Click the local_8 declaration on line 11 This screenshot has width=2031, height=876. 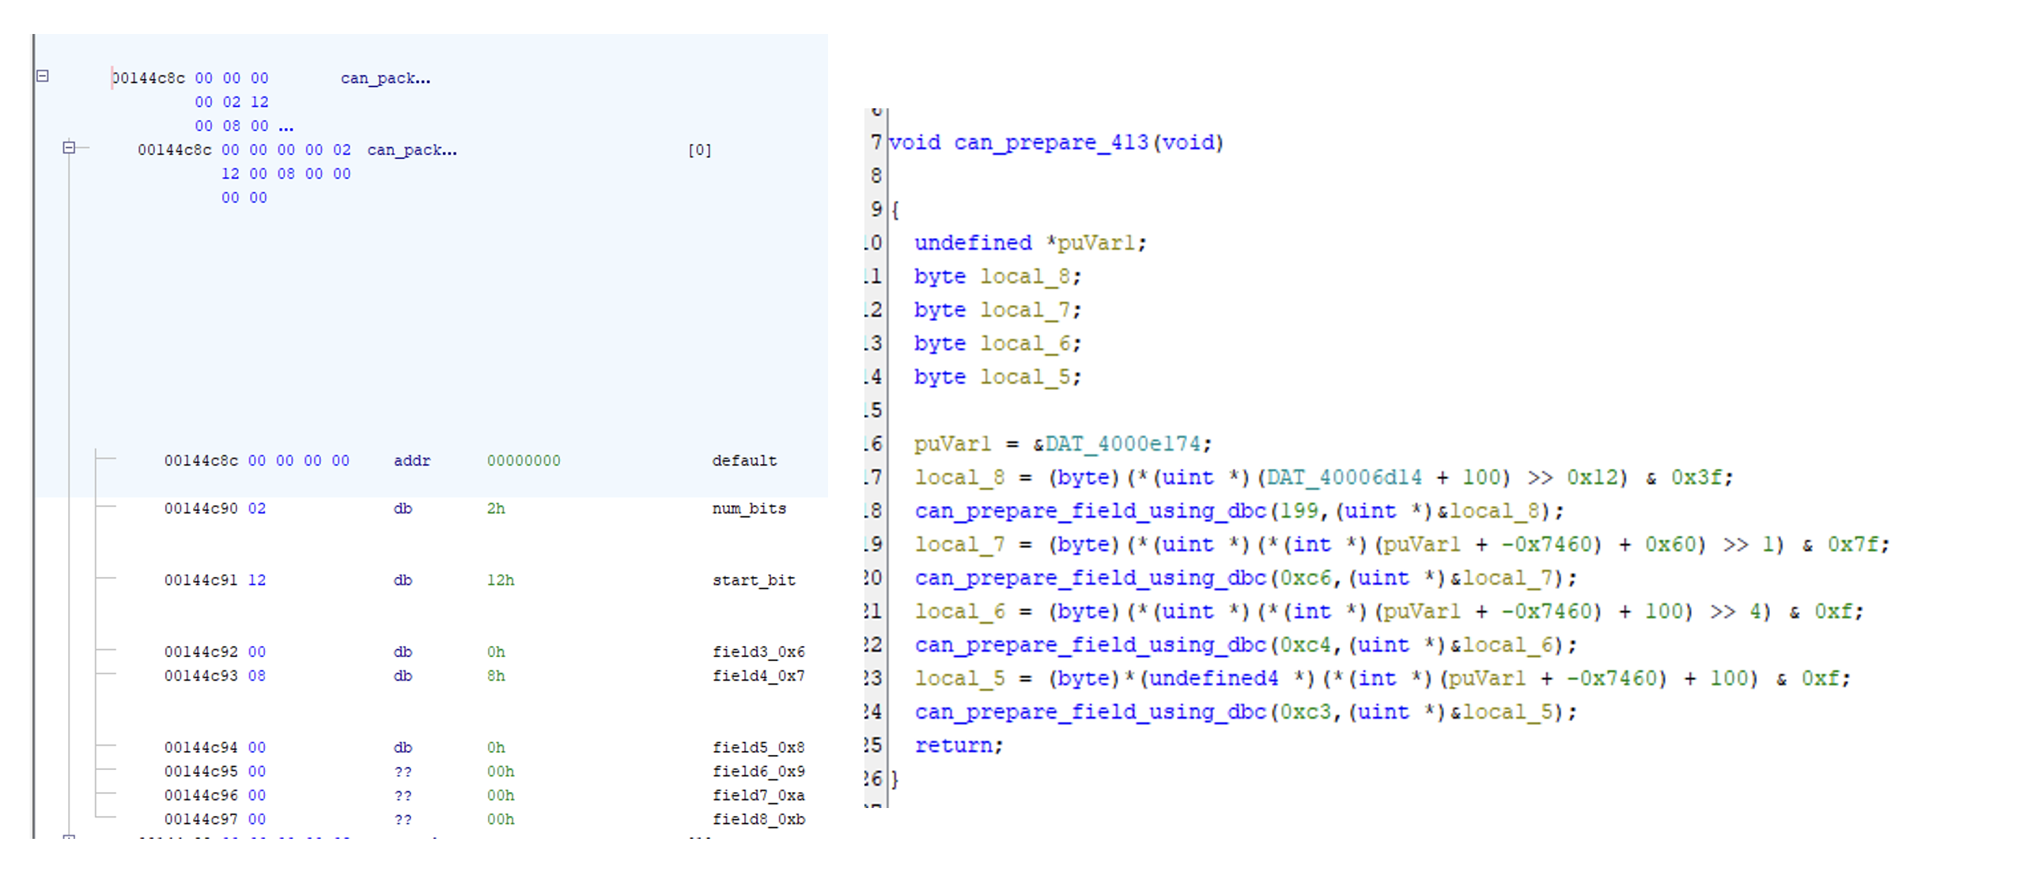pyautogui.click(x=1025, y=277)
